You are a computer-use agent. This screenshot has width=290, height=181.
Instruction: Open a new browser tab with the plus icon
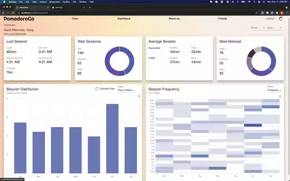(x=90, y=8)
